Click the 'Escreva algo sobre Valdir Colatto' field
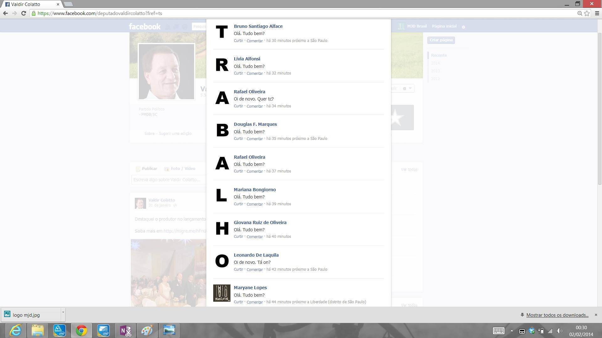 (x=169, y=180)
